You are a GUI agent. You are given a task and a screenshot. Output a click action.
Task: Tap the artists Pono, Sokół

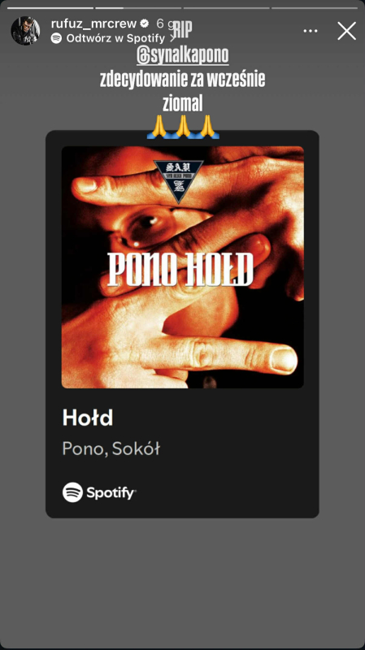click(111, 448)
